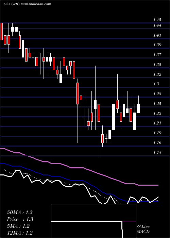Click the '<<Live MACD' label
The image size is (170, 238).
click(x=143, y=229)
